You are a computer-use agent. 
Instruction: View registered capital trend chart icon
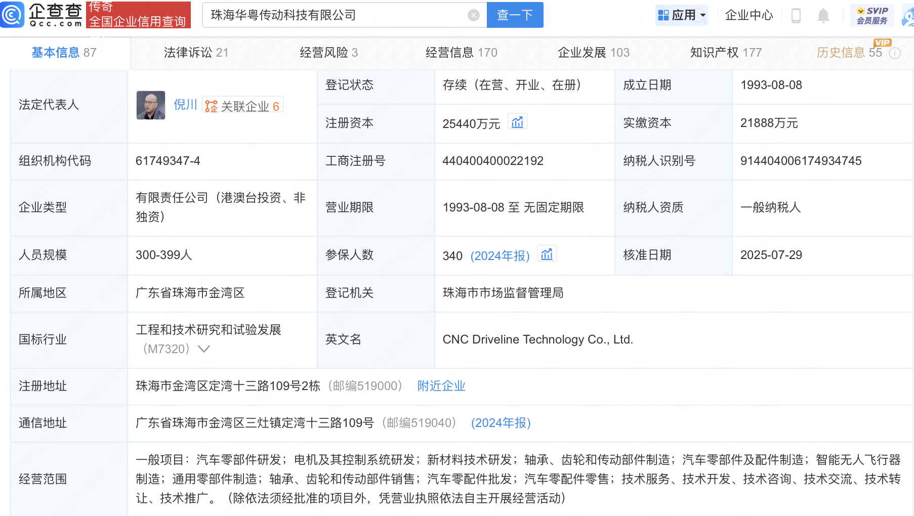pyautogui.click(x=517, y=122)
